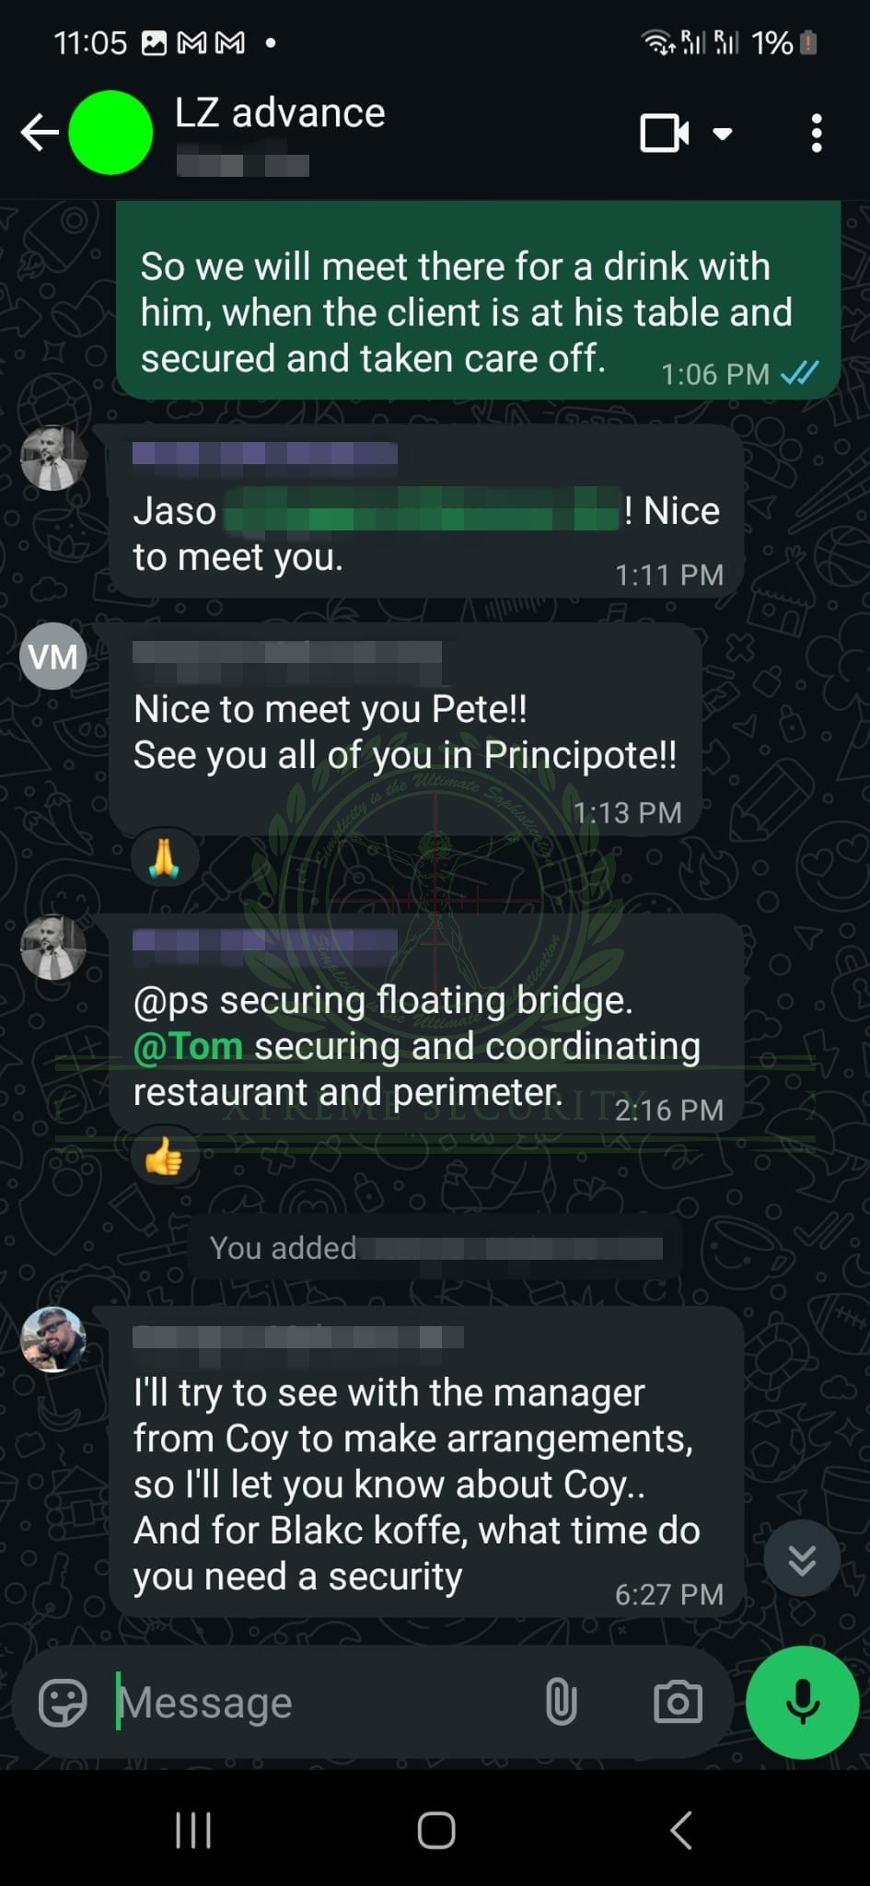Open the green group profile picture
The width and height of the screenshot is (870, 1886).
tap(110, 133)
